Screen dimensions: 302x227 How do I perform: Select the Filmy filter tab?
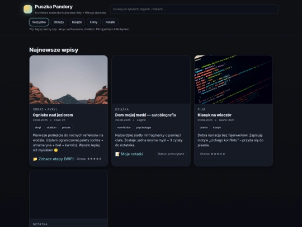click(93, 22)
